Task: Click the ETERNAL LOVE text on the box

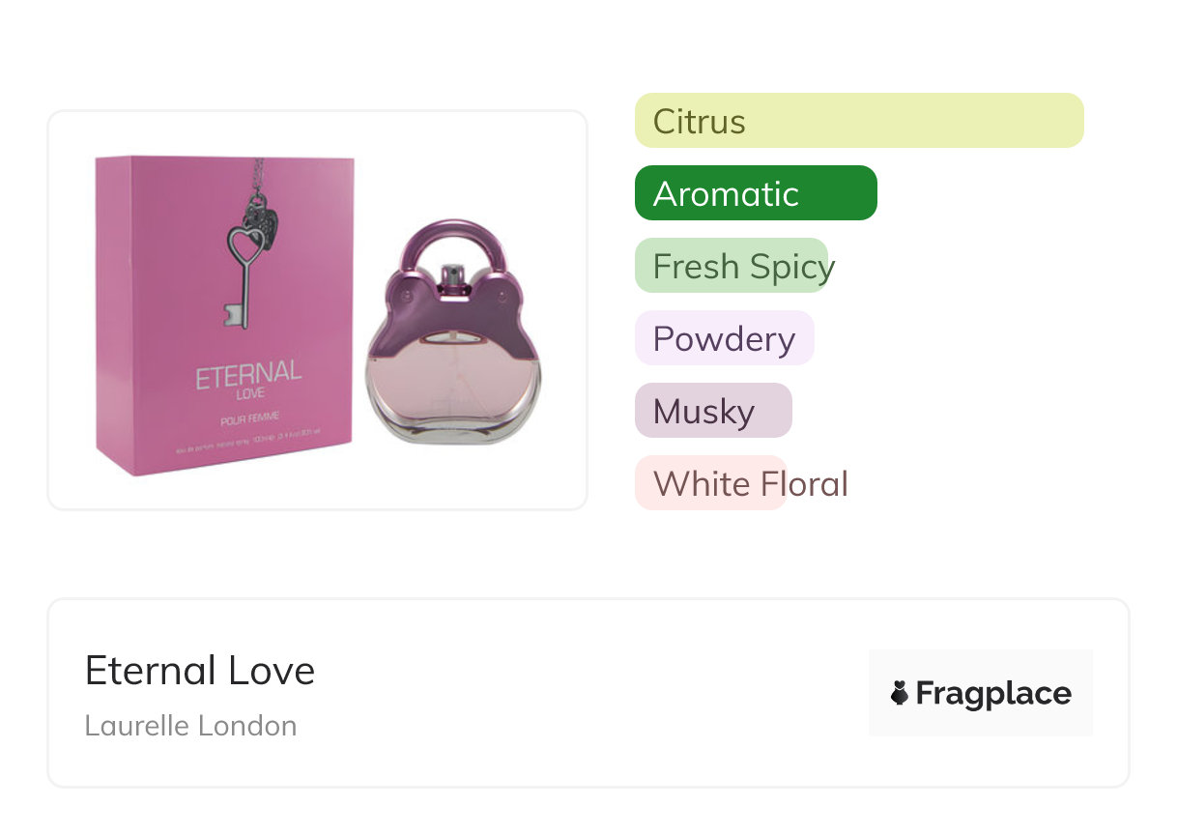Action: tap(248, 379)
